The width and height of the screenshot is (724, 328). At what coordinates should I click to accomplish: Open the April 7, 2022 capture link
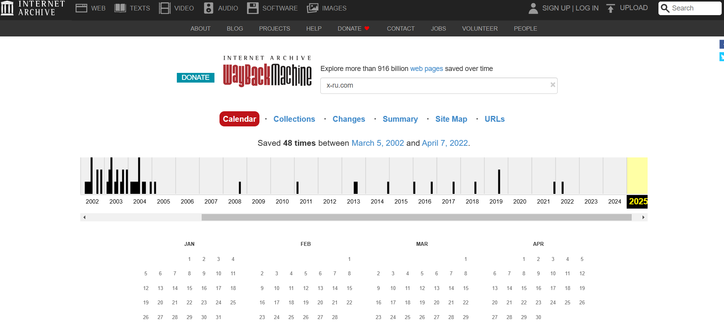click(445, 143)
